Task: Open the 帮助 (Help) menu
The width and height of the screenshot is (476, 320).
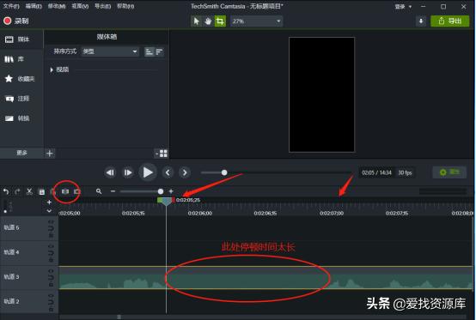Action: (x=125, y=6)
